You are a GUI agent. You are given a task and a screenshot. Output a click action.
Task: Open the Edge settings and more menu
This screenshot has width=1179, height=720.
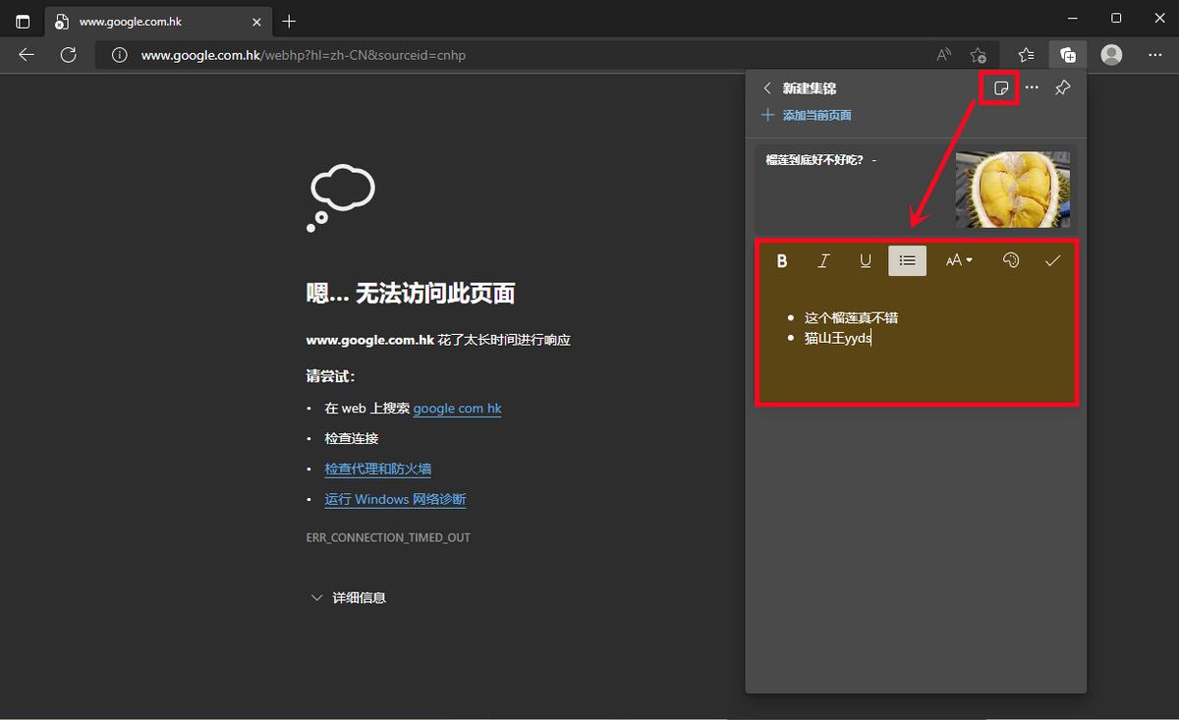(1155, 55)
